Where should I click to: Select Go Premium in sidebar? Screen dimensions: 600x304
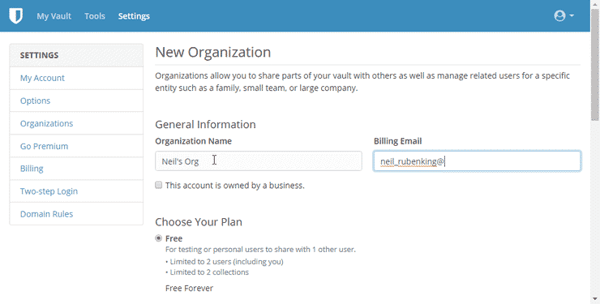76,146
